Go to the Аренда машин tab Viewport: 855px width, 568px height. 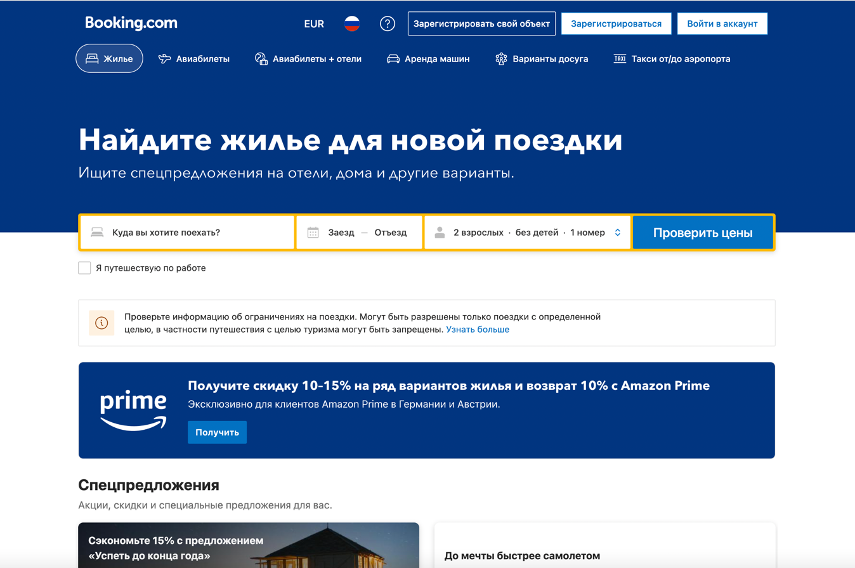click(x=428, y=59)
